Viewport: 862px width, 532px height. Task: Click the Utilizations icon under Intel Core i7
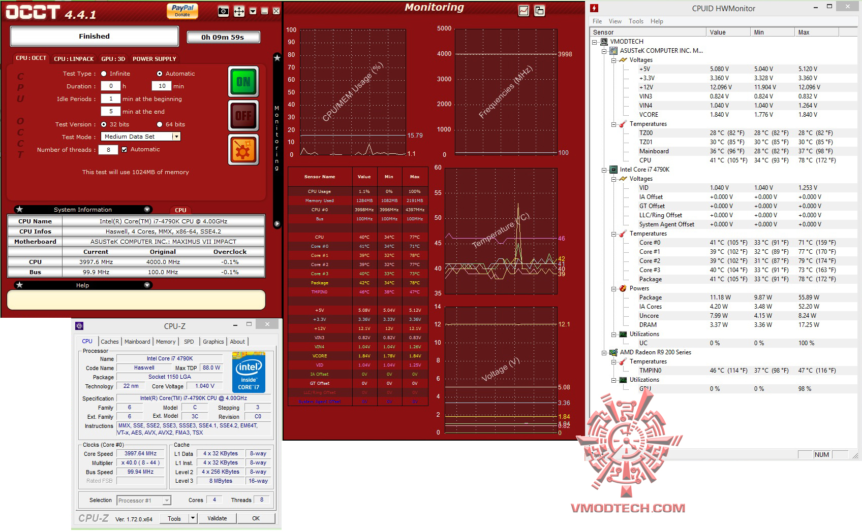[623, 334]
